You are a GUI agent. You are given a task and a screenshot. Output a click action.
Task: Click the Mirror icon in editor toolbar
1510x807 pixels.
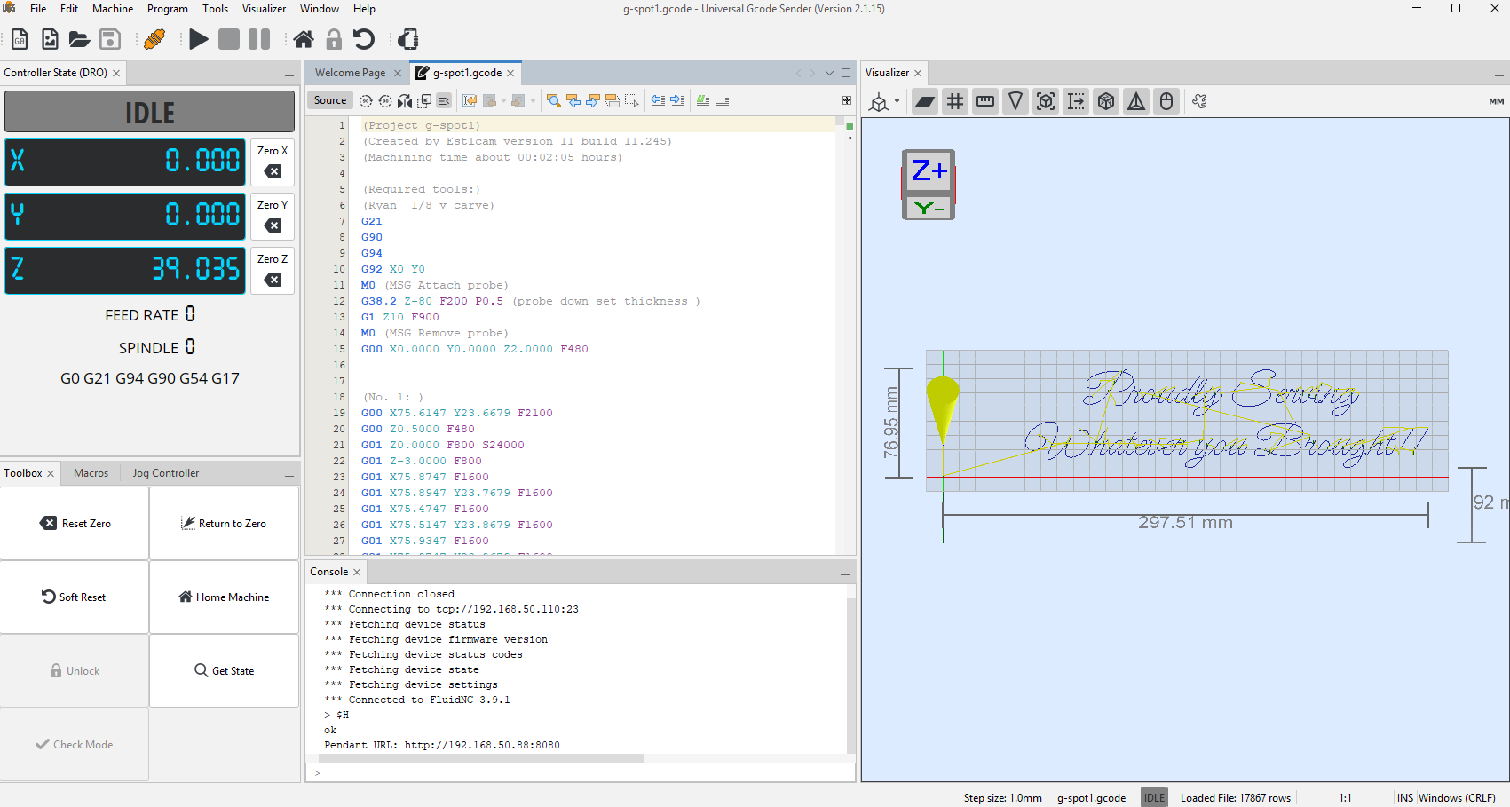[405, 101]
